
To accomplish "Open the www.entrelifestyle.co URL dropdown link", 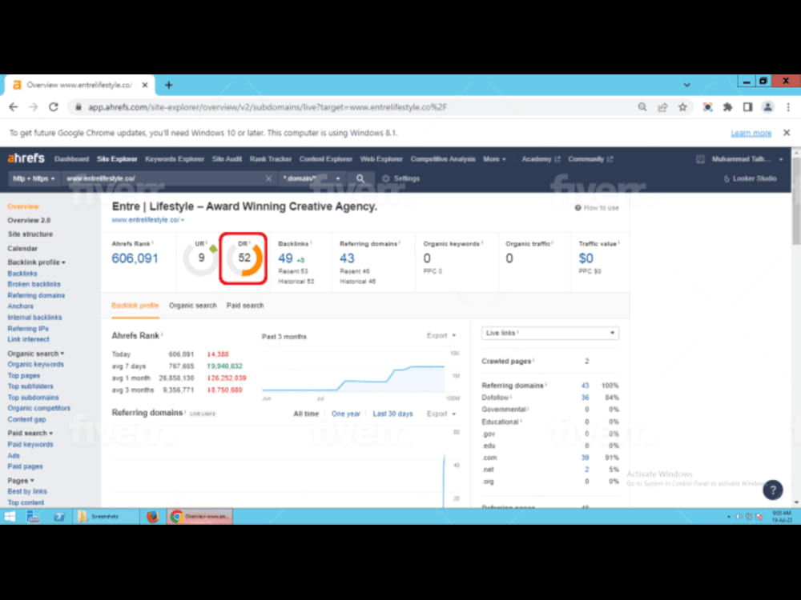I will click(x=148, y=220).
